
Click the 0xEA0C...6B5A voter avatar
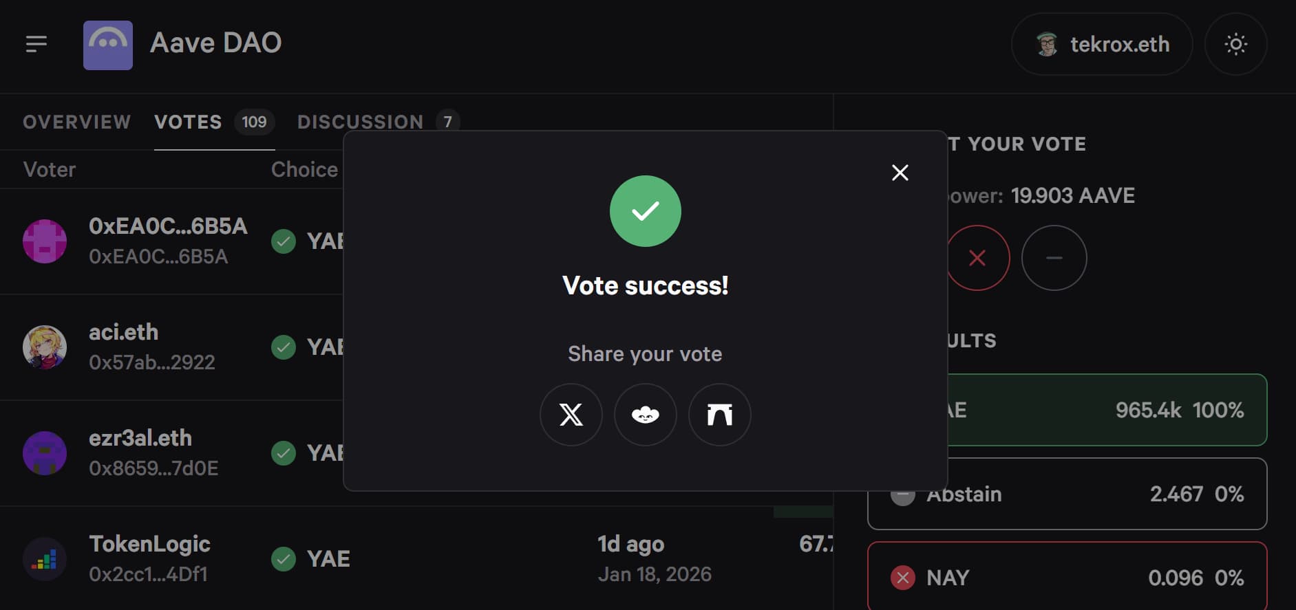(45, 241)
